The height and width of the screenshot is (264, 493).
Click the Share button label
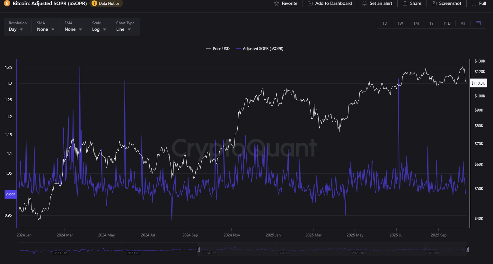coord(416,3)
